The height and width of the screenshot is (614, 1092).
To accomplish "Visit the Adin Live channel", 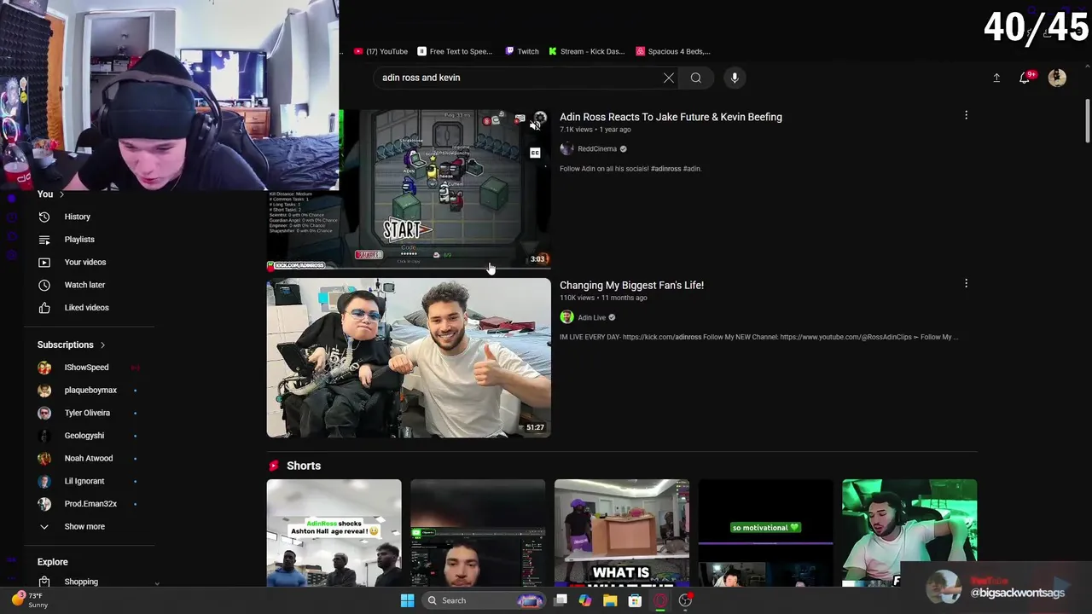I will pos(591,317).
